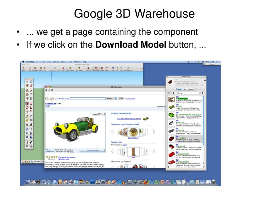Select the green Dodge Viper thumbnail

[x=171, y=115]
